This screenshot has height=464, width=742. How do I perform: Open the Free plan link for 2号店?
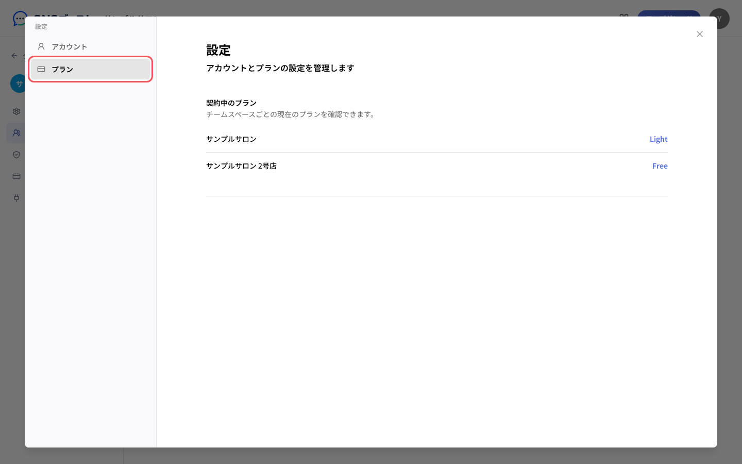click(x=660, y=166)
